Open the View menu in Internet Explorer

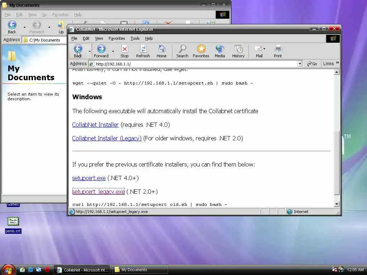click(99, 38)
